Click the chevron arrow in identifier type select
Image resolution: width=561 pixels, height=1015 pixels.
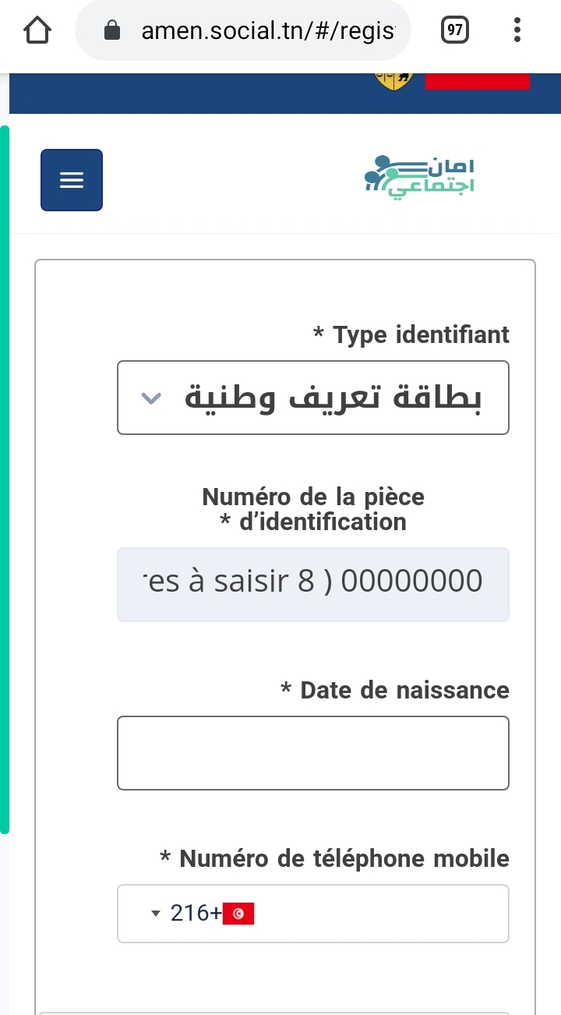click(x=152, y=398)
